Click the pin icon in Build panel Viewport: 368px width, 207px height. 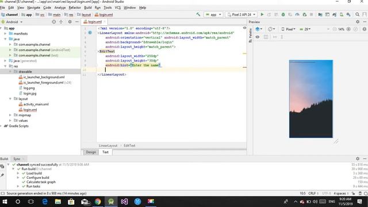pyautogui.click(x=2, y=175)
